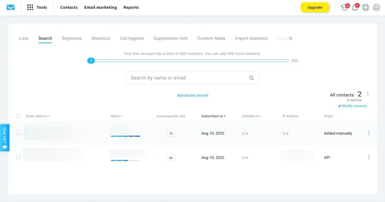
Task: Check the box for the Added manually contact
Action: point(18,133)
